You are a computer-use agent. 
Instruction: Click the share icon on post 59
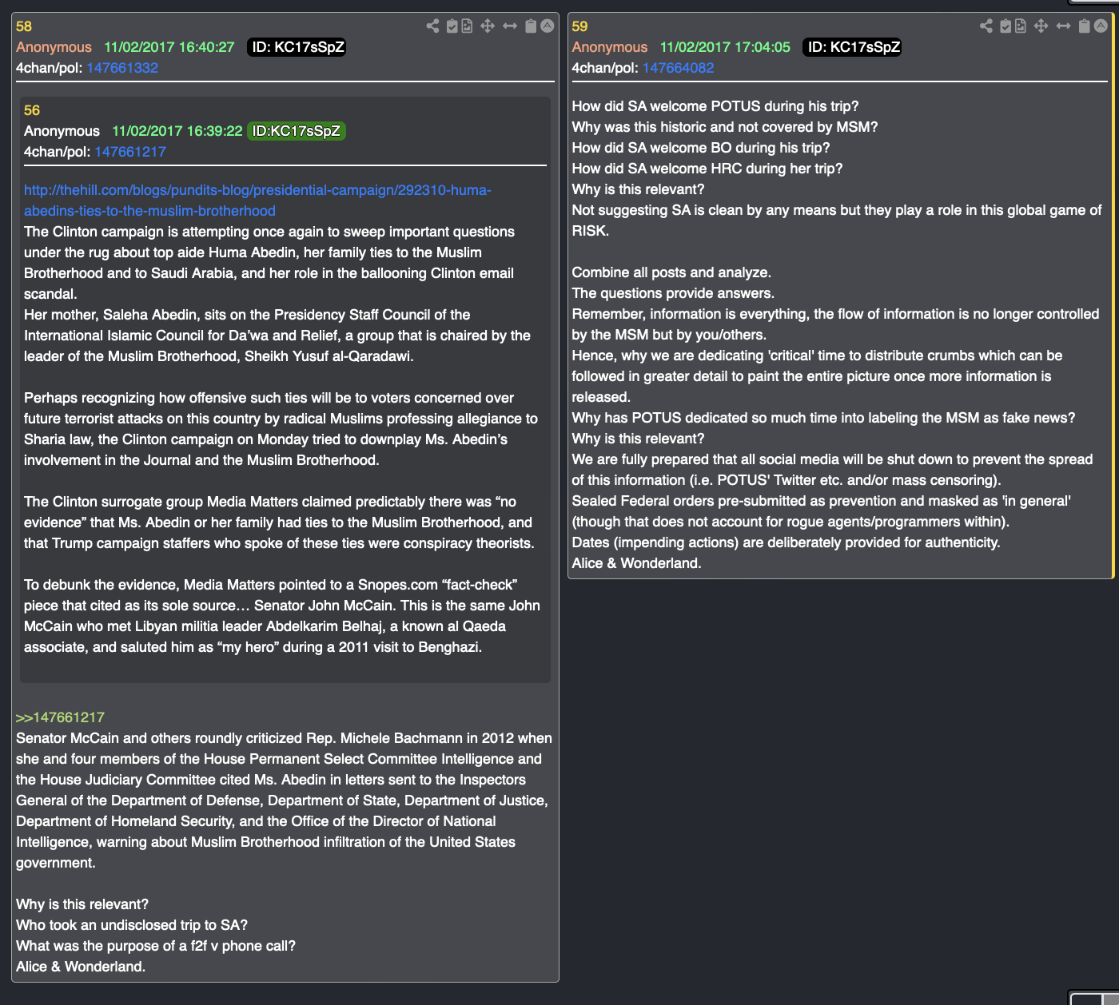click(x=986, y=26)
